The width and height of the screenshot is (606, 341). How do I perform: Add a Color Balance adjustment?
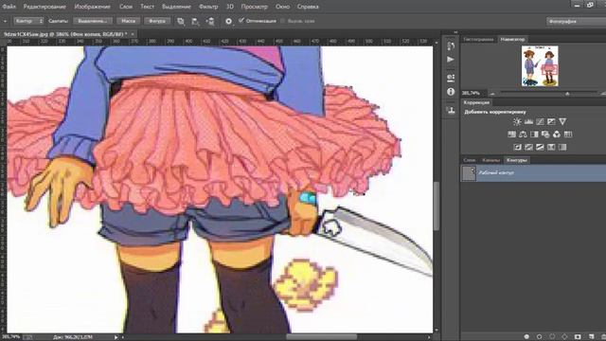(x=523, y=135)
